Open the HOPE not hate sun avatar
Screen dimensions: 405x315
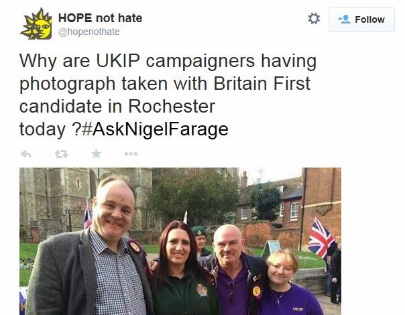[x=36, y=24]
